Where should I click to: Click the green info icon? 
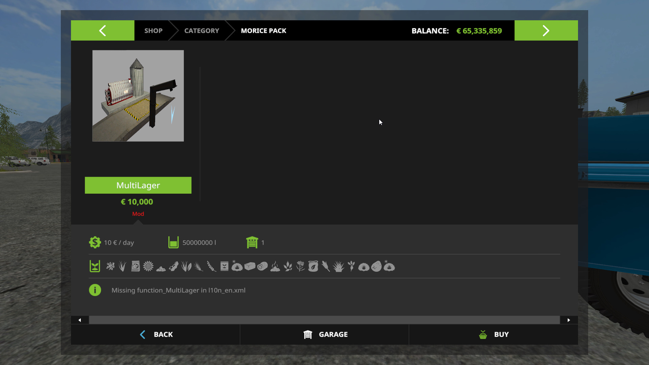click(x=95, y=290)
